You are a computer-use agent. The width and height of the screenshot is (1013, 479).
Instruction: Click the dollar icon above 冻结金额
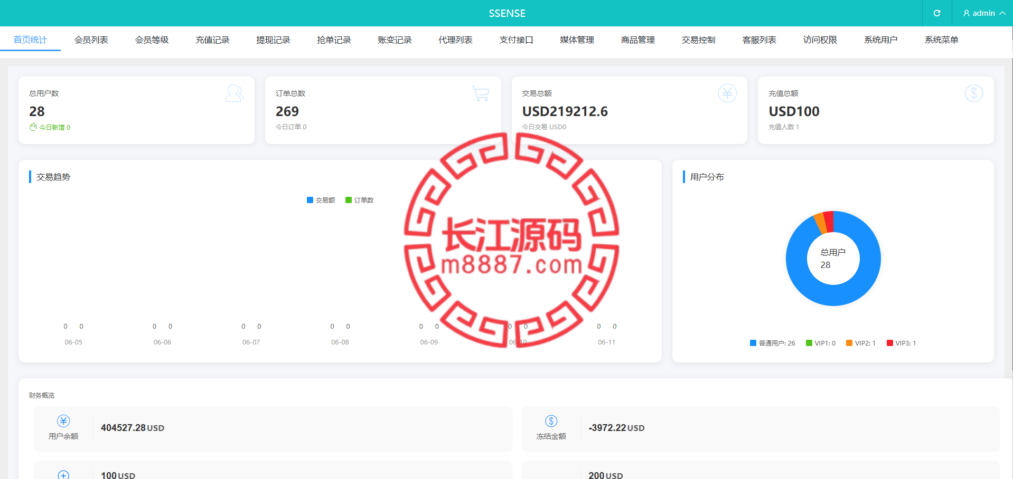tap(551, 421)
